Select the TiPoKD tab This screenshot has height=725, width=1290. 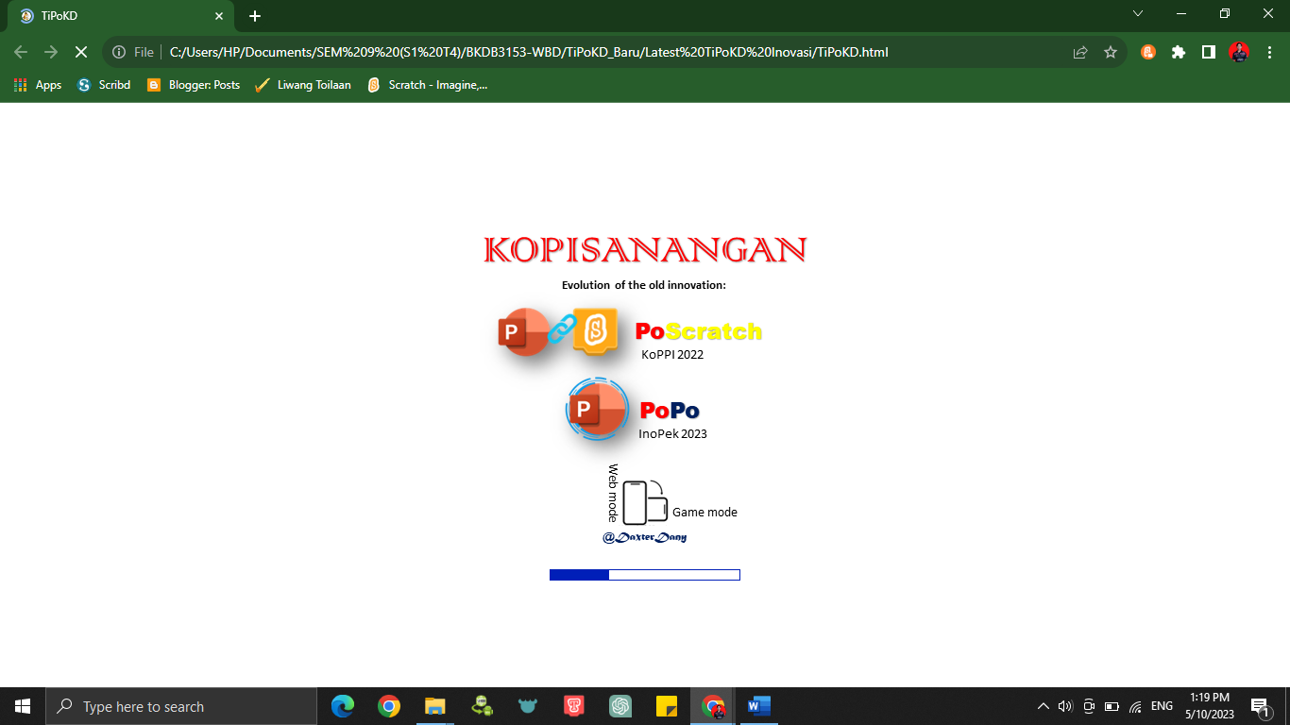click(123, 16)
